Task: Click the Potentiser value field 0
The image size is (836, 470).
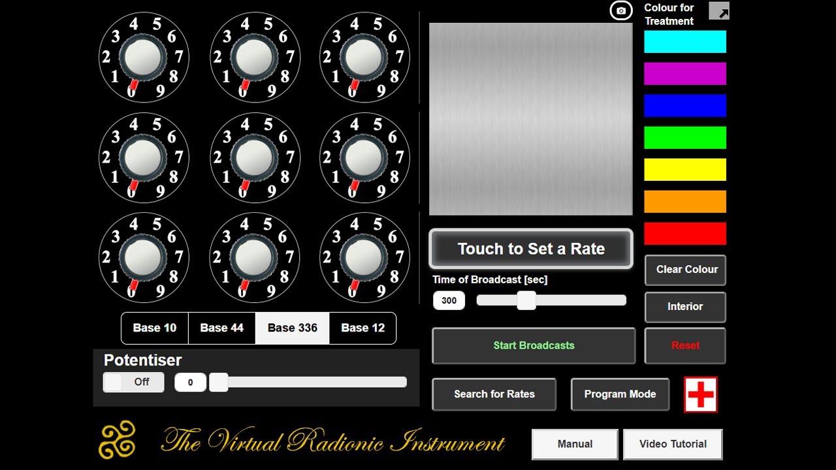Action: pos(191,383)
